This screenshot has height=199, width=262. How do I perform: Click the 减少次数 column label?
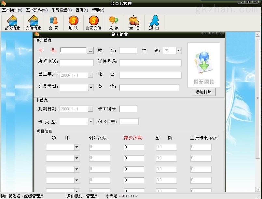click(134, 138)
